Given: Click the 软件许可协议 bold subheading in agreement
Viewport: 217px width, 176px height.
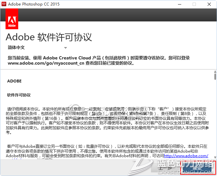Looking at the screenshot, I should pos(19,95).
